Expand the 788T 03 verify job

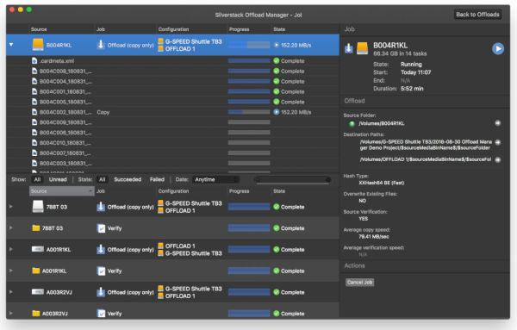(11, 227)
